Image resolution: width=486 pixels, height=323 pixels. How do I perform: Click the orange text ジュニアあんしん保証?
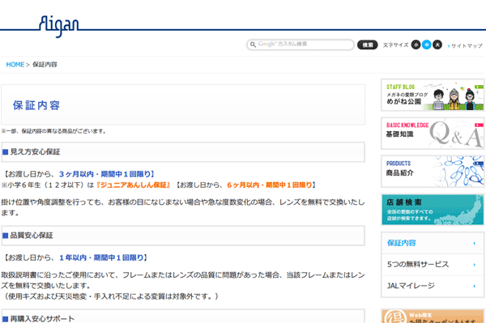(134, 185)
